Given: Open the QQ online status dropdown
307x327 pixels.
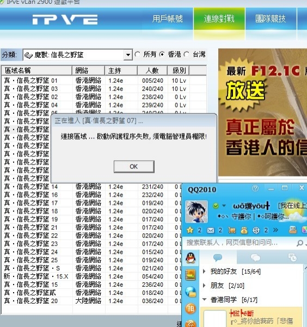Looking at the screenshot, I should point(224,205).
